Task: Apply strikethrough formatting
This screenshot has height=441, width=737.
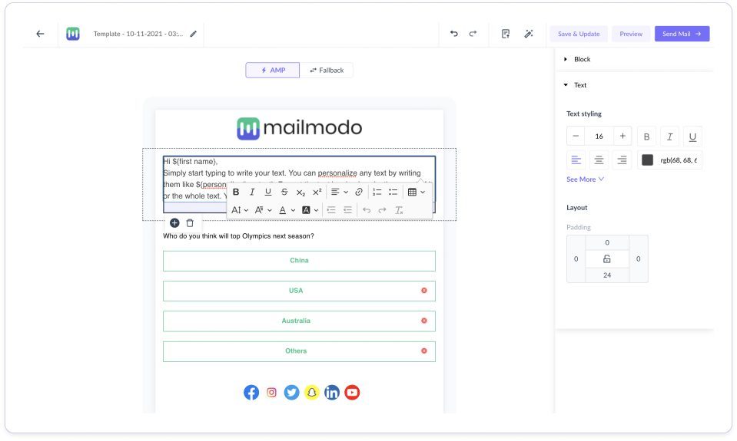Action: pos(284,192)
